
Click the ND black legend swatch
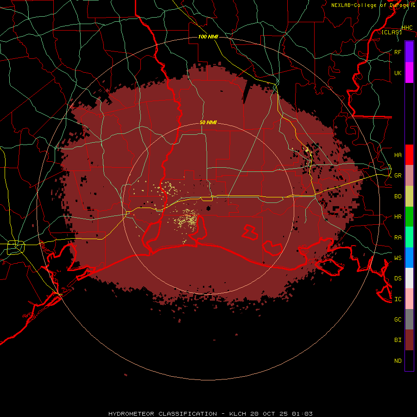[409, 360]
